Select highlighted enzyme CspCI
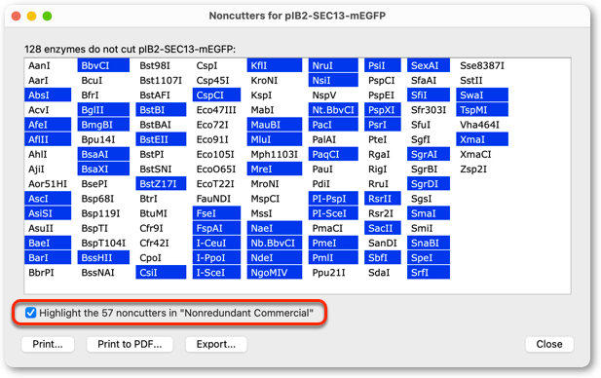This screenshot has width=601, height=378. [216, 95]
